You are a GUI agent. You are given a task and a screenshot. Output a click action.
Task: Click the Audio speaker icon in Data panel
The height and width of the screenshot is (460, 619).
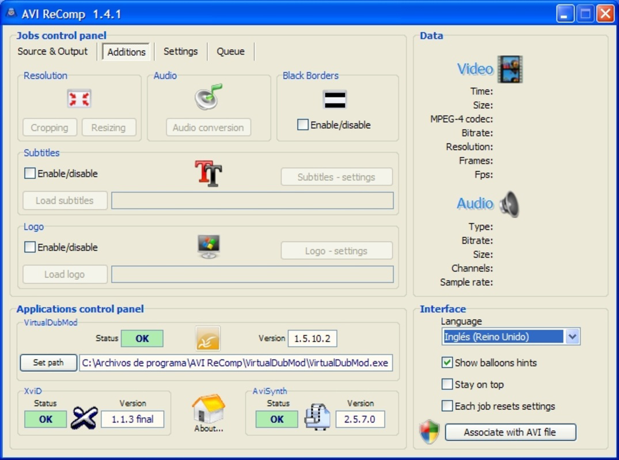point(509,204)
